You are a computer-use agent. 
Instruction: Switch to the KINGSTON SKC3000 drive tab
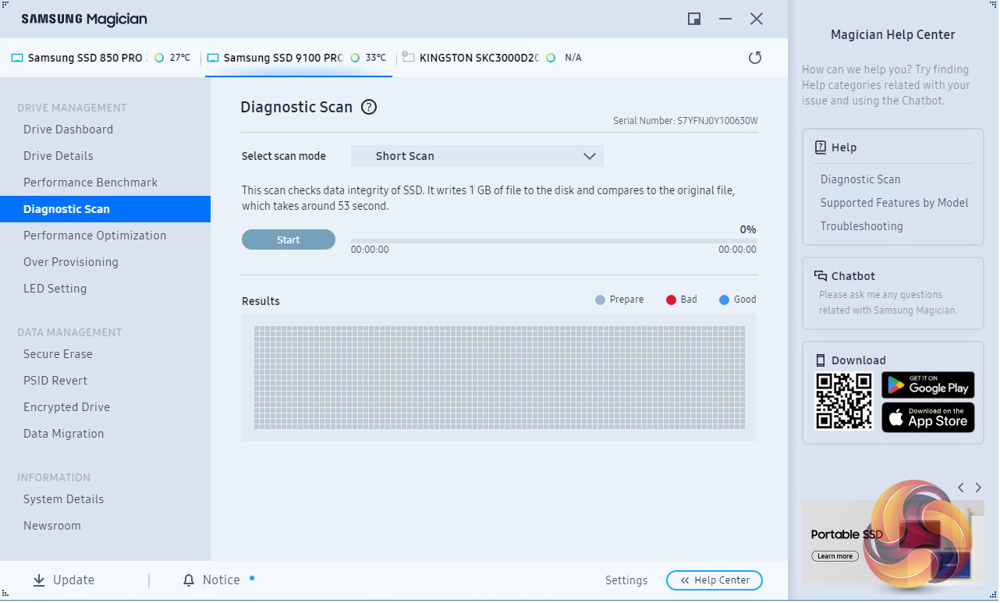478,58
